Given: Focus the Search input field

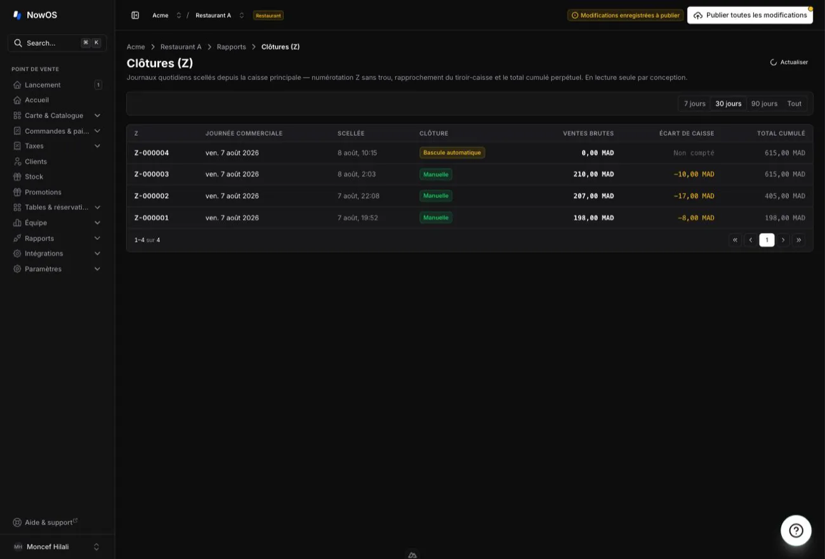Looking at the screenshot, I should point(57,43).
